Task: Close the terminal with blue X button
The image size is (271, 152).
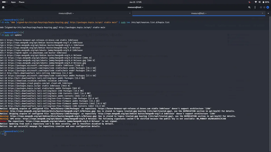Action: click(267, 7)
